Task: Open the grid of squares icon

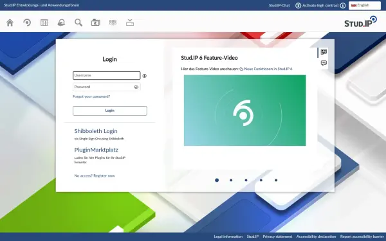Action: click(x=113, y=22)
